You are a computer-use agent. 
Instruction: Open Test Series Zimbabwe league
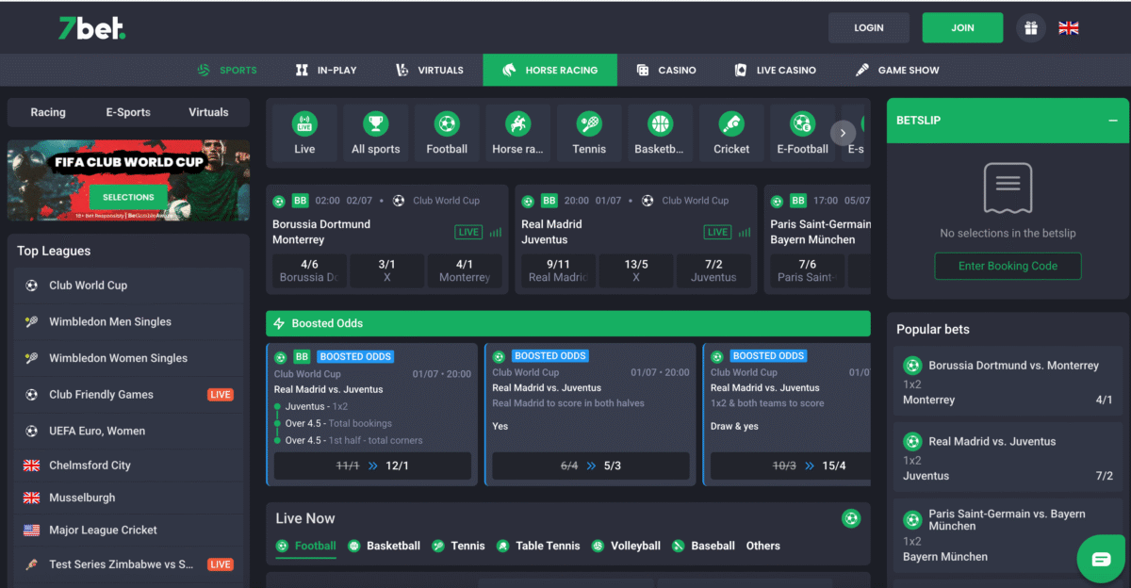(128, 564)
